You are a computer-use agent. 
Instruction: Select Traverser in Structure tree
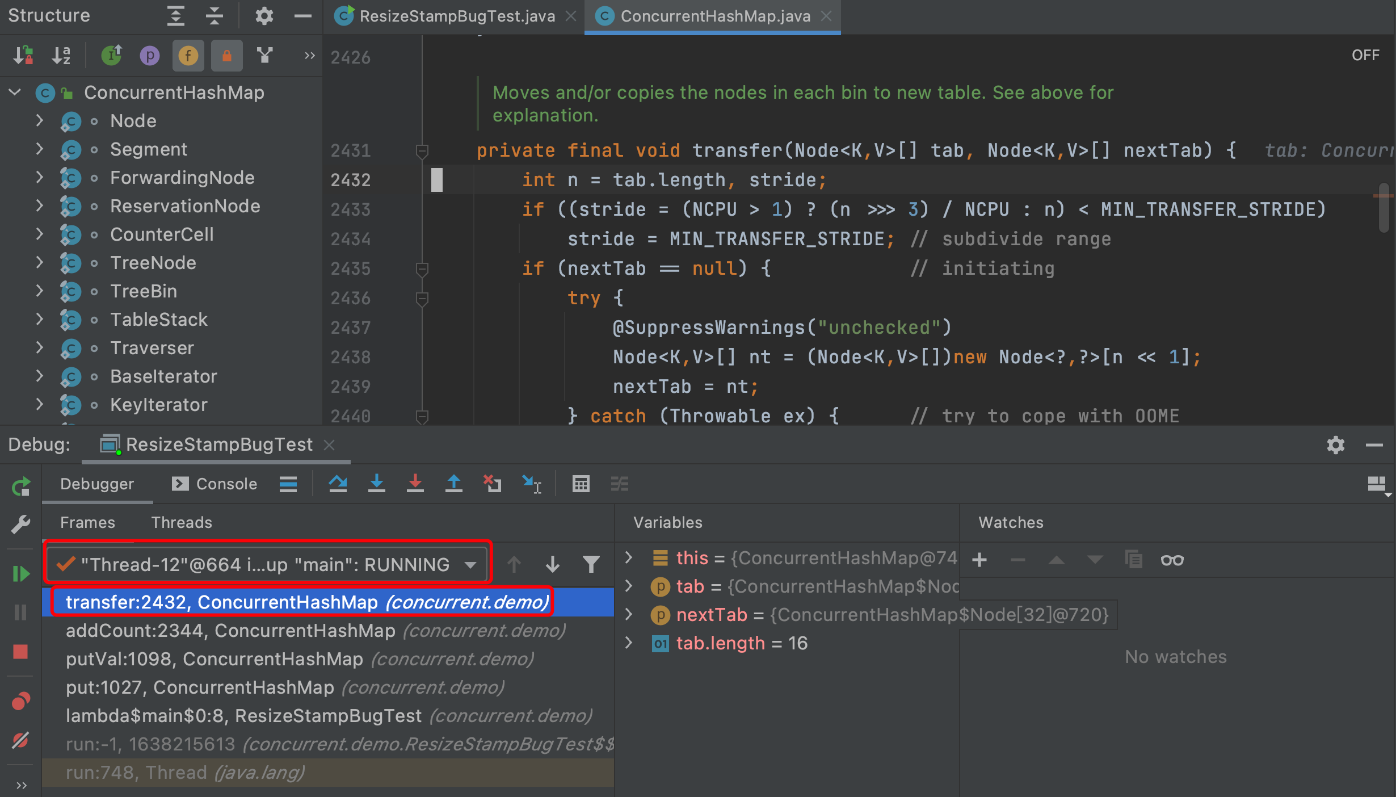pyautogui.click(x=152, y=348)
